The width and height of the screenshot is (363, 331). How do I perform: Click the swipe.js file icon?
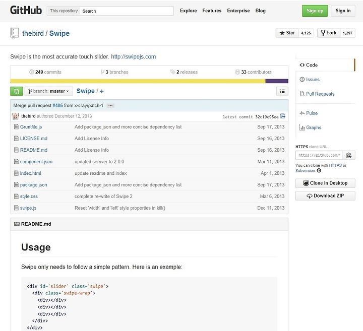tap(16, 208)
